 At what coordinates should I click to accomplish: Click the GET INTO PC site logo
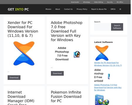tap(18, 9)
